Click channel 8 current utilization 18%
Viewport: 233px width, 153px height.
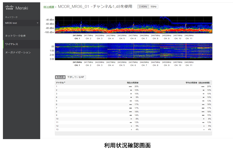click(x=137, y=112)
